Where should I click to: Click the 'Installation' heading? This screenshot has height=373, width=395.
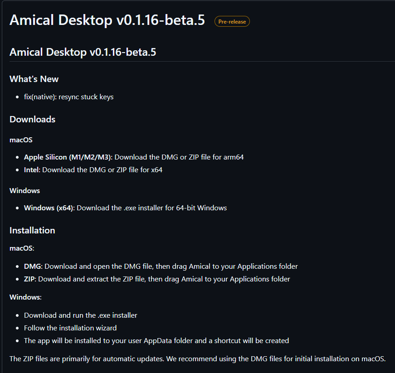point(32,230)
